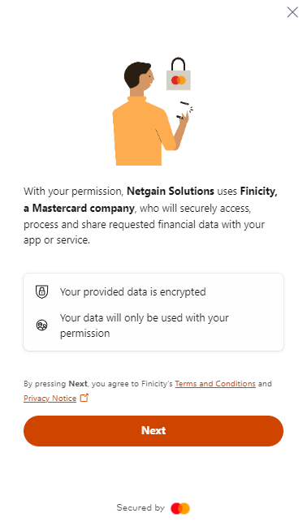Screen dimensions: 307x526
Task: Click the 'Secured by' footer text
Action: tap(141, 508)
